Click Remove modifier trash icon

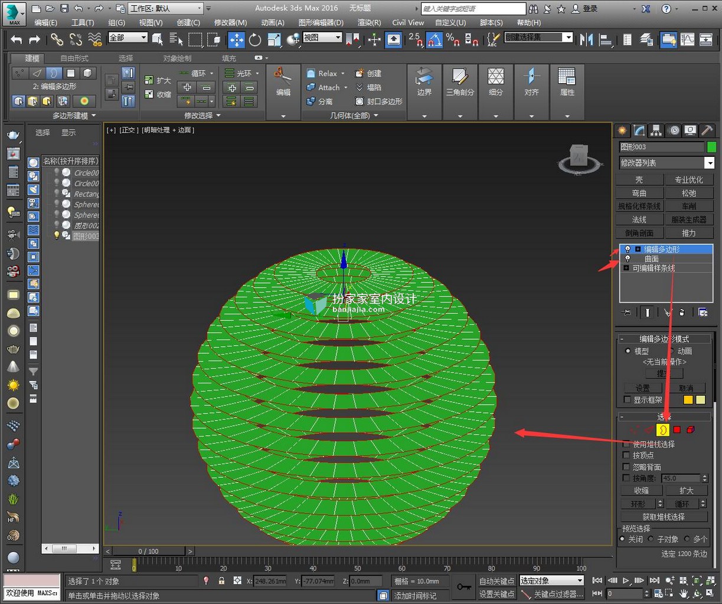click(x=682, y=312)
